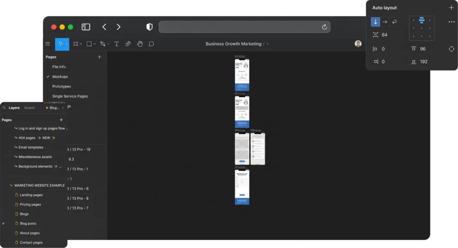Click the shield privacy icon
The height and width of the screenshot is (248, 458).
[x=149, y=27]
